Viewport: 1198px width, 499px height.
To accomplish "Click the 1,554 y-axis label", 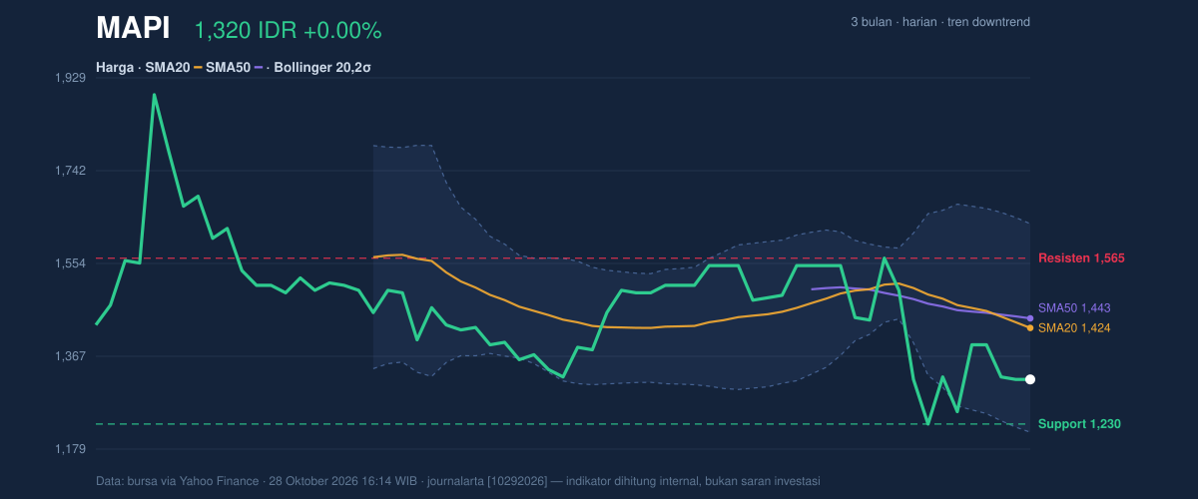I will point(70,263).
